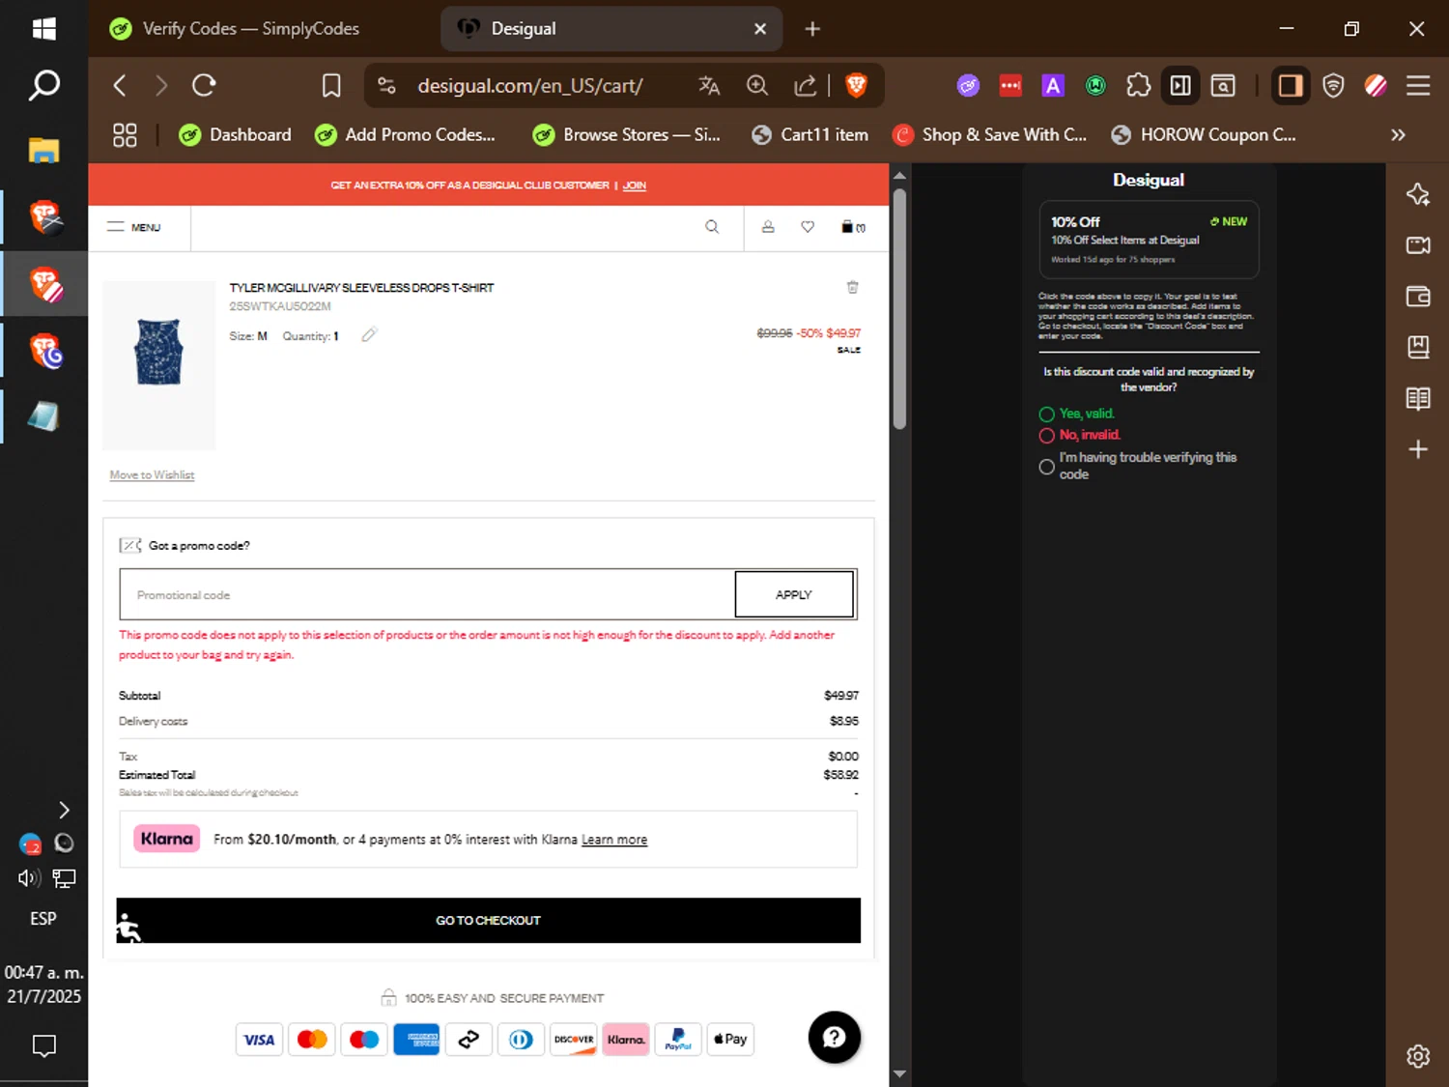Open Brave VPN shield icon

pyautogui.click(x=1333, y=86)
